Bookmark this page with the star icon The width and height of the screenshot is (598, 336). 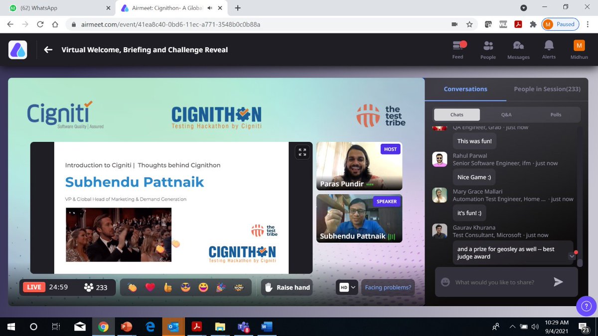(x=469, y=24)
